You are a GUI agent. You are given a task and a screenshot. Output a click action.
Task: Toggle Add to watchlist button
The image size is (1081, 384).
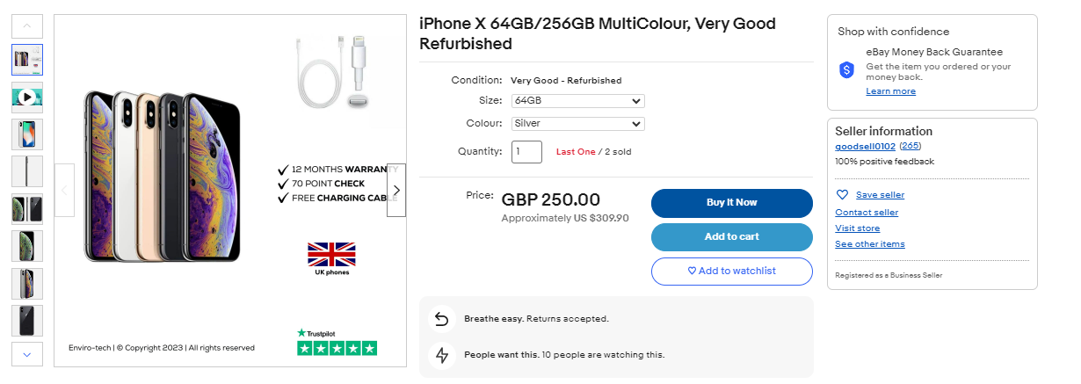click(x=731, y=272)
